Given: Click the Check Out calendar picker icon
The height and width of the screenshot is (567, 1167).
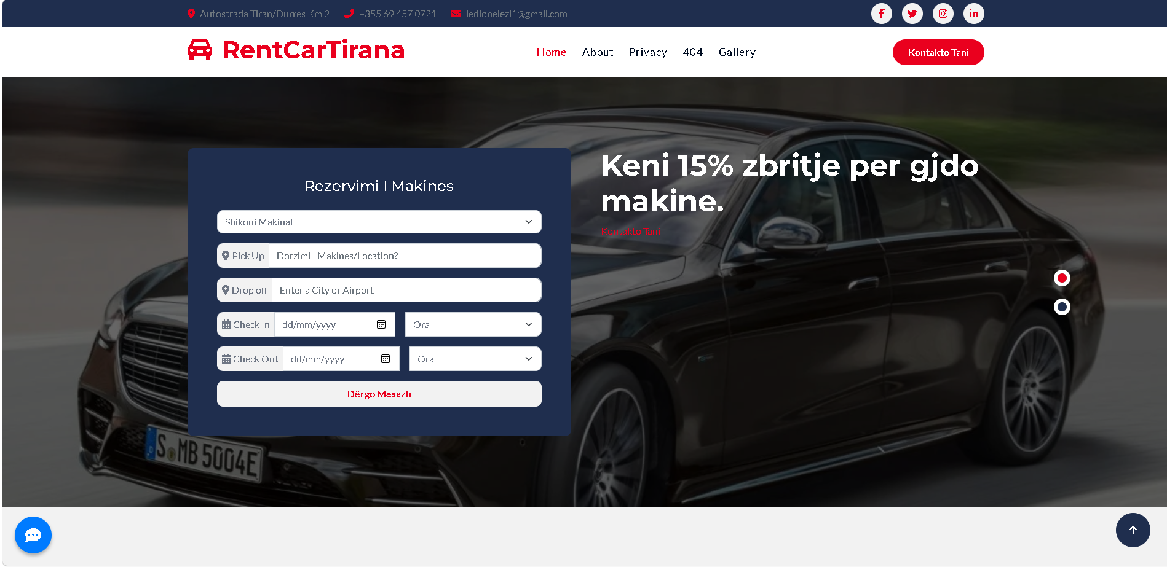Looking at the screenshot, I should point(386,359).
